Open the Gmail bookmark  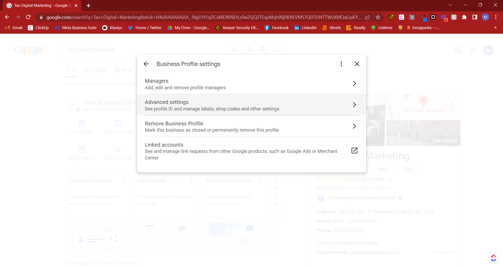coord(14,28)
